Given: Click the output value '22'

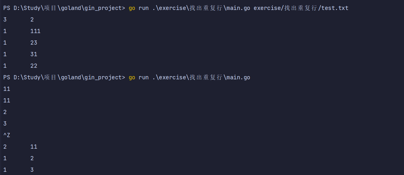Looking at the screenshot, I should [34, 66].
